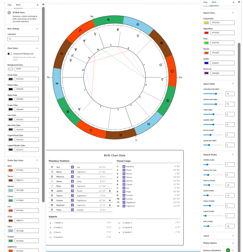The image size is (243, 252).
Task: Click the Pisces symbol on the zodiac wheel
Action: 67,111
